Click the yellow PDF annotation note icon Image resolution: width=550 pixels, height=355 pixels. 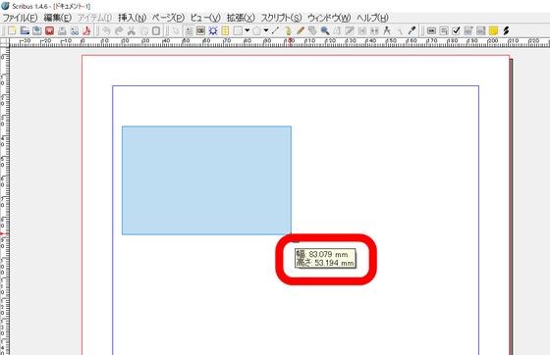(493, 30)
